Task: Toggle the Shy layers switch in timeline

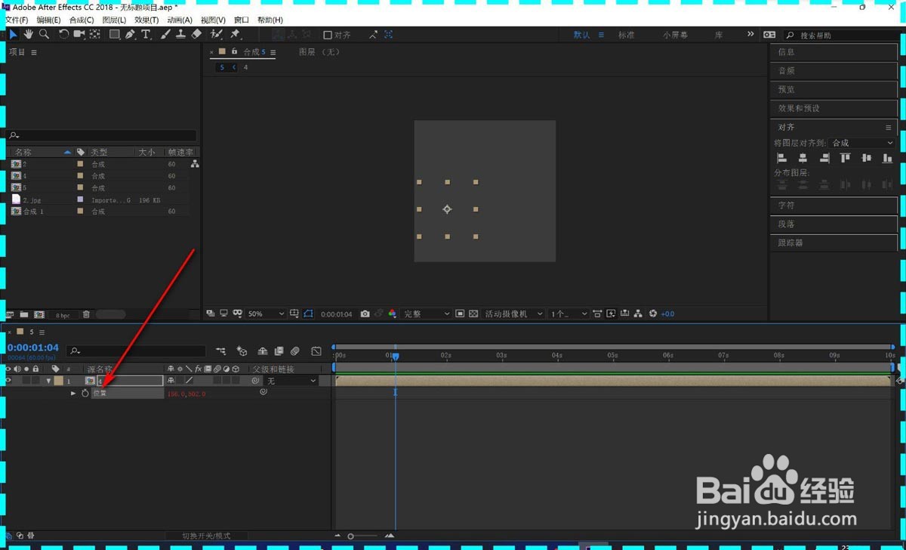Action: click(x=263, y=351)
